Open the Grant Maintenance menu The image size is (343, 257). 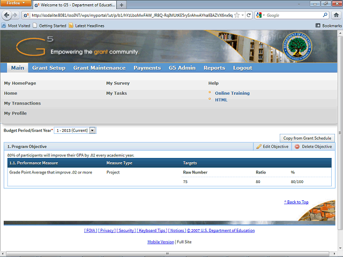[x=99, y=68]
